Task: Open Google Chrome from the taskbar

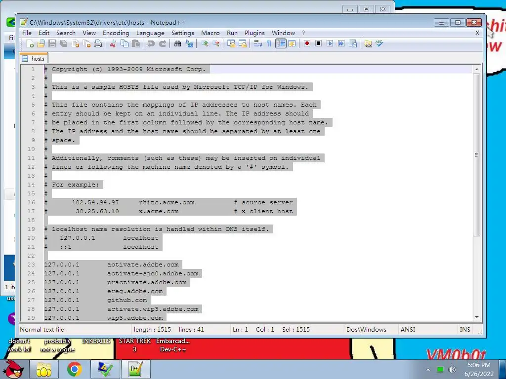Action: [x=74, y=369]
